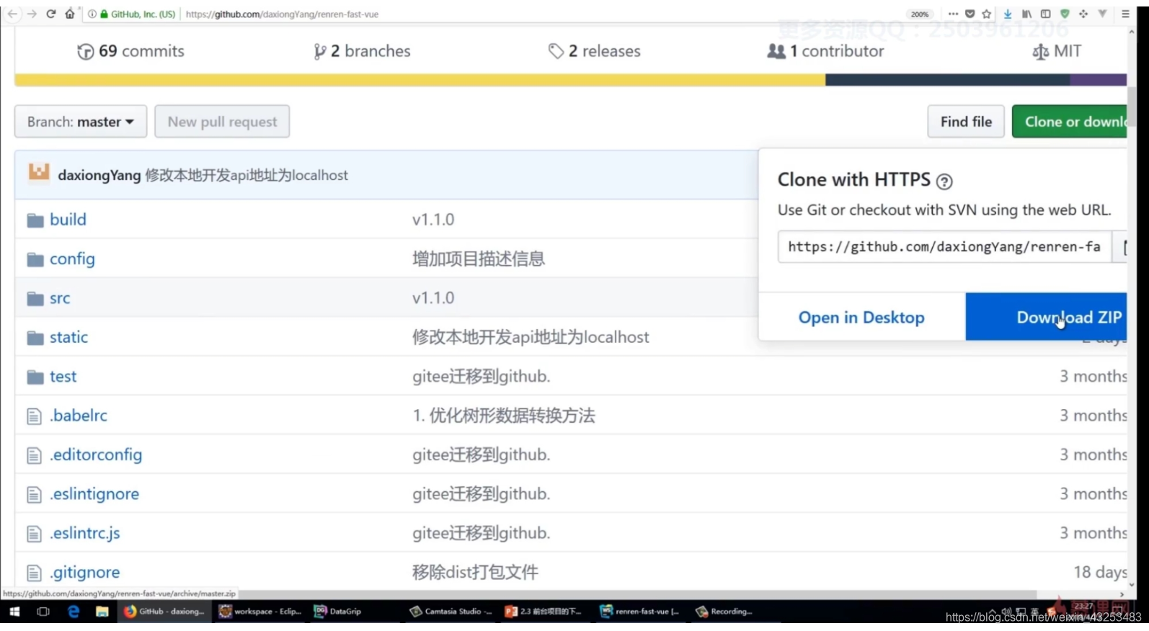Open the .eslintrc.js file

(x=84, y=533)
